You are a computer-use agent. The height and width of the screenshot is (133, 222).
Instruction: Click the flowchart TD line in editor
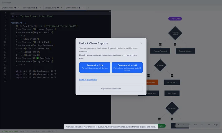pyautogui.click(x=18, y=23)
